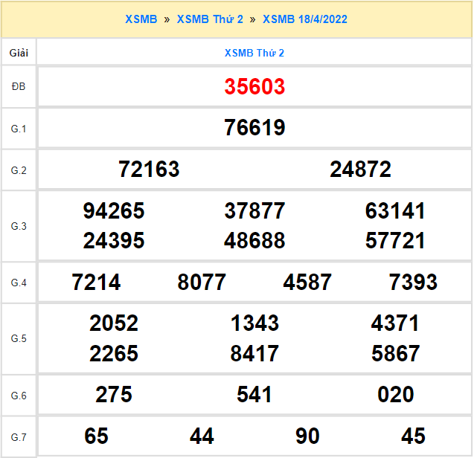Select the G.7 number 90
Image resolution: width=474 pixels, height=458 pixels.
click(x=307, y=436)
